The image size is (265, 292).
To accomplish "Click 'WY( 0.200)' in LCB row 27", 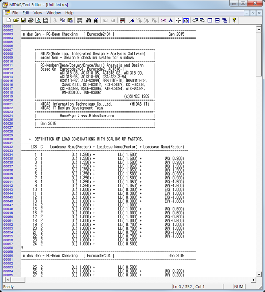I will (x=174, y=275).
